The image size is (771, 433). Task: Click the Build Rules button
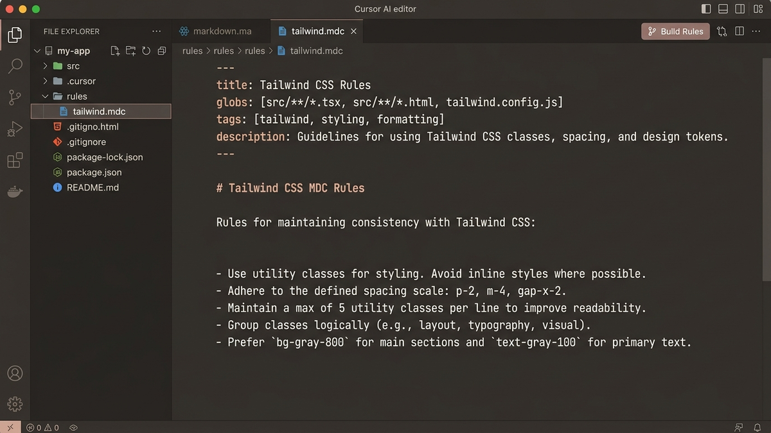tap(675, 31)
